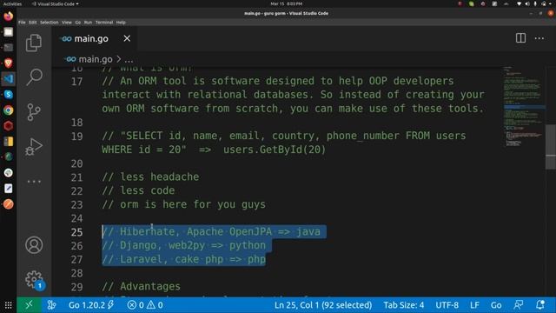This screenshot has height=313, width=556.
Task: Open the Explorer view in activity bar
Action: coord(34,43)
